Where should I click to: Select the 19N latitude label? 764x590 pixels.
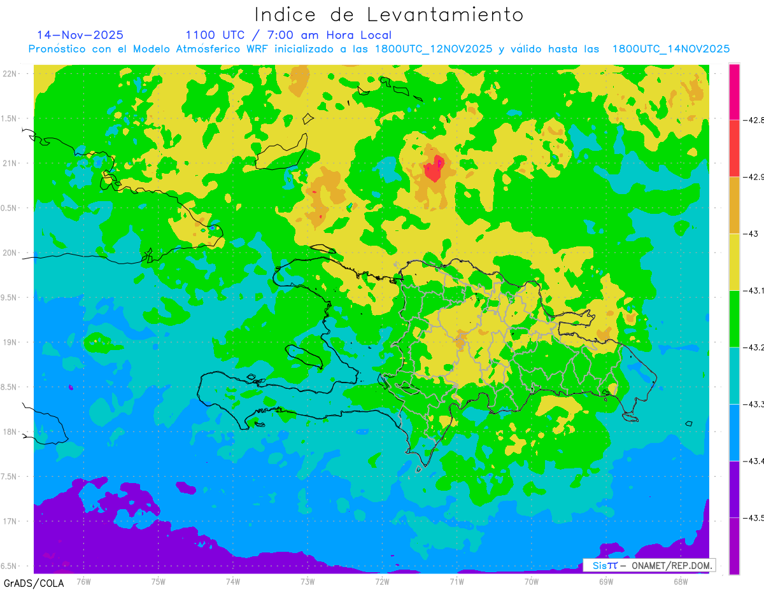point(11,342)
